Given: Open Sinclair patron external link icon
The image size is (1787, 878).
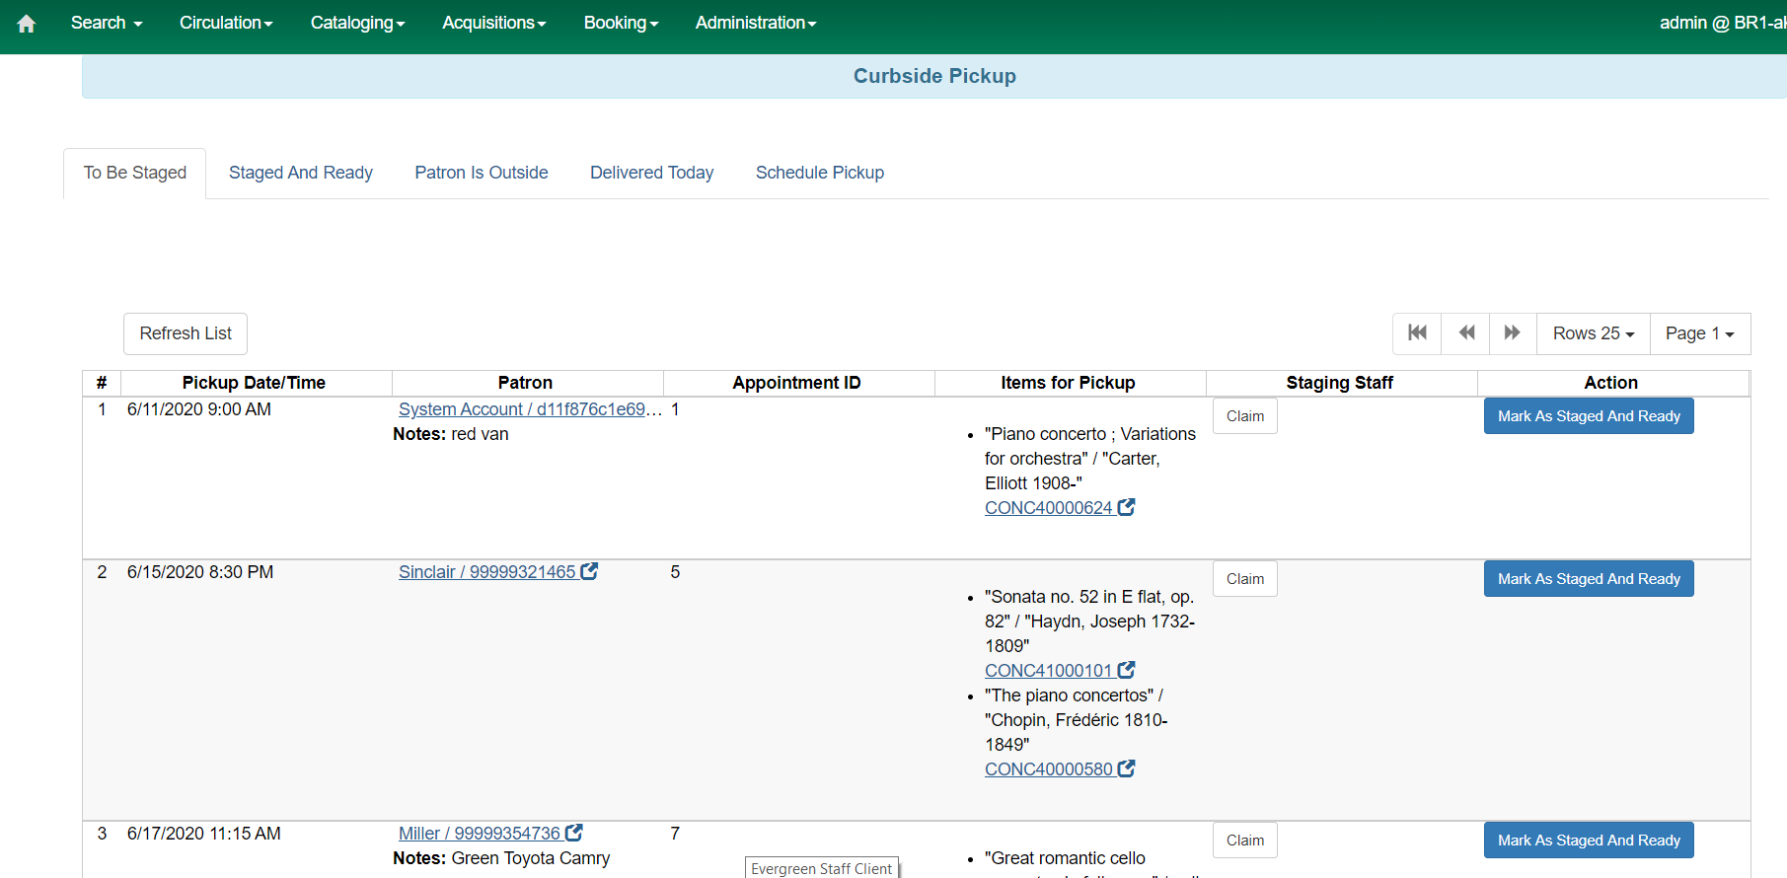Looking at the screenshot, I should (x=589, y=571).
